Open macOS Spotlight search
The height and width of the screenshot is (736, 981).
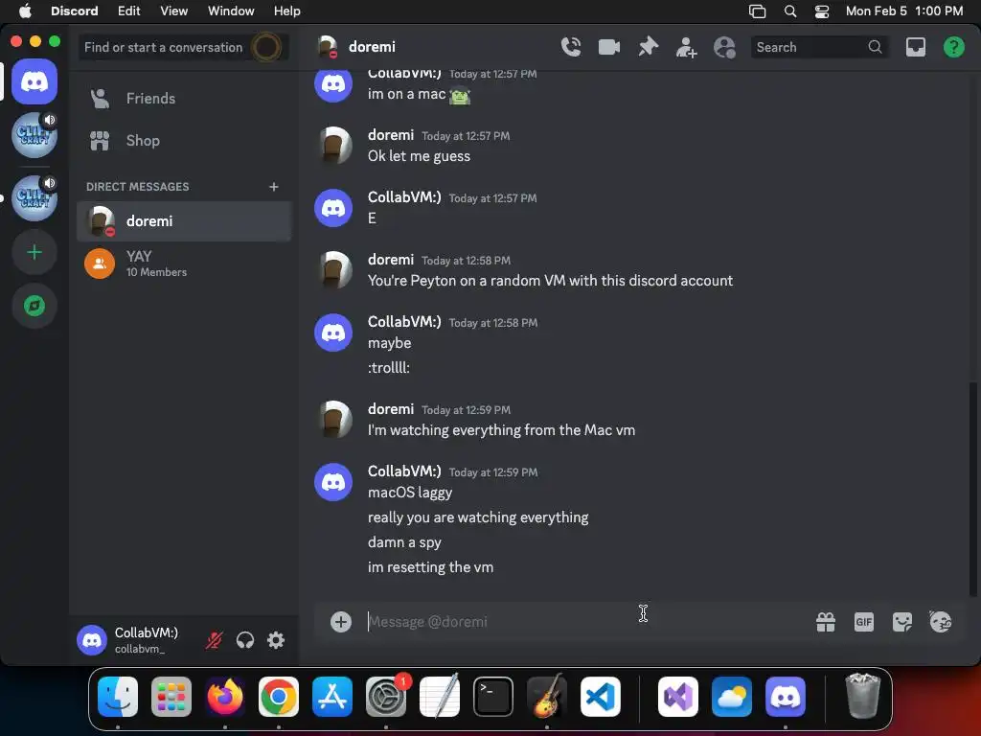pos(790,11)
